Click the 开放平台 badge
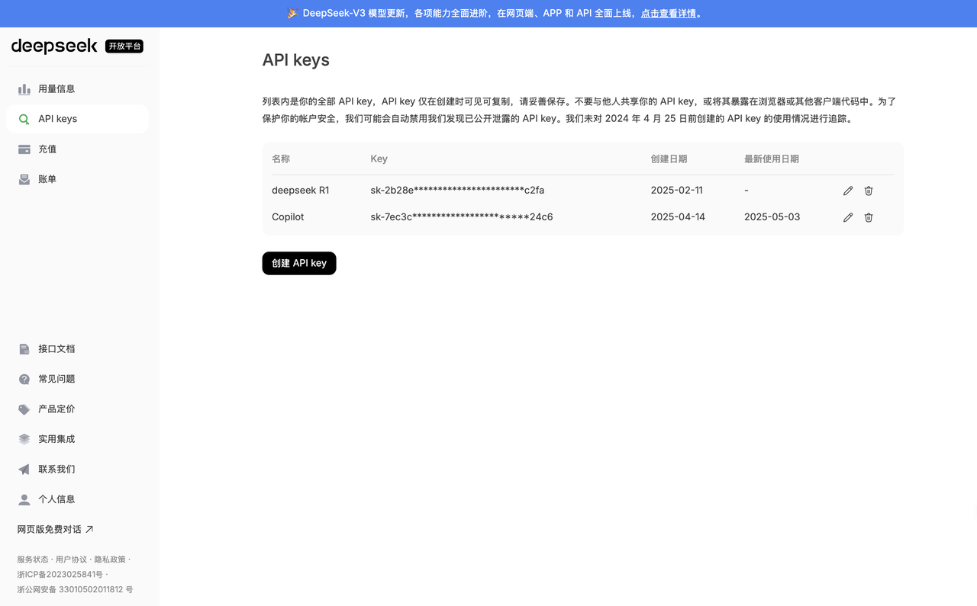The height and width of the screenshot is (606, 977). point(124,46)
